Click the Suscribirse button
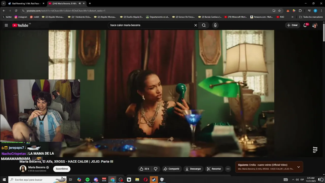The width and height of the screenshot is (325, 183). 62,169
